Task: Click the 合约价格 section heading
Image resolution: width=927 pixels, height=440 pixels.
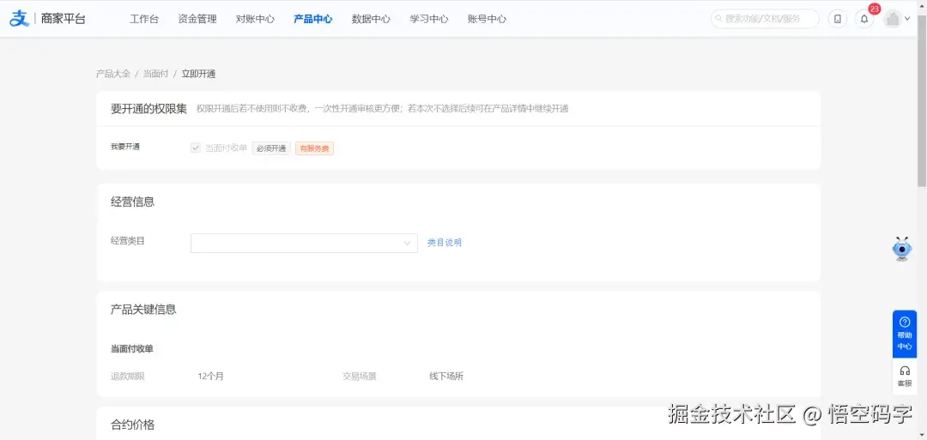Action: click(132, 425)
